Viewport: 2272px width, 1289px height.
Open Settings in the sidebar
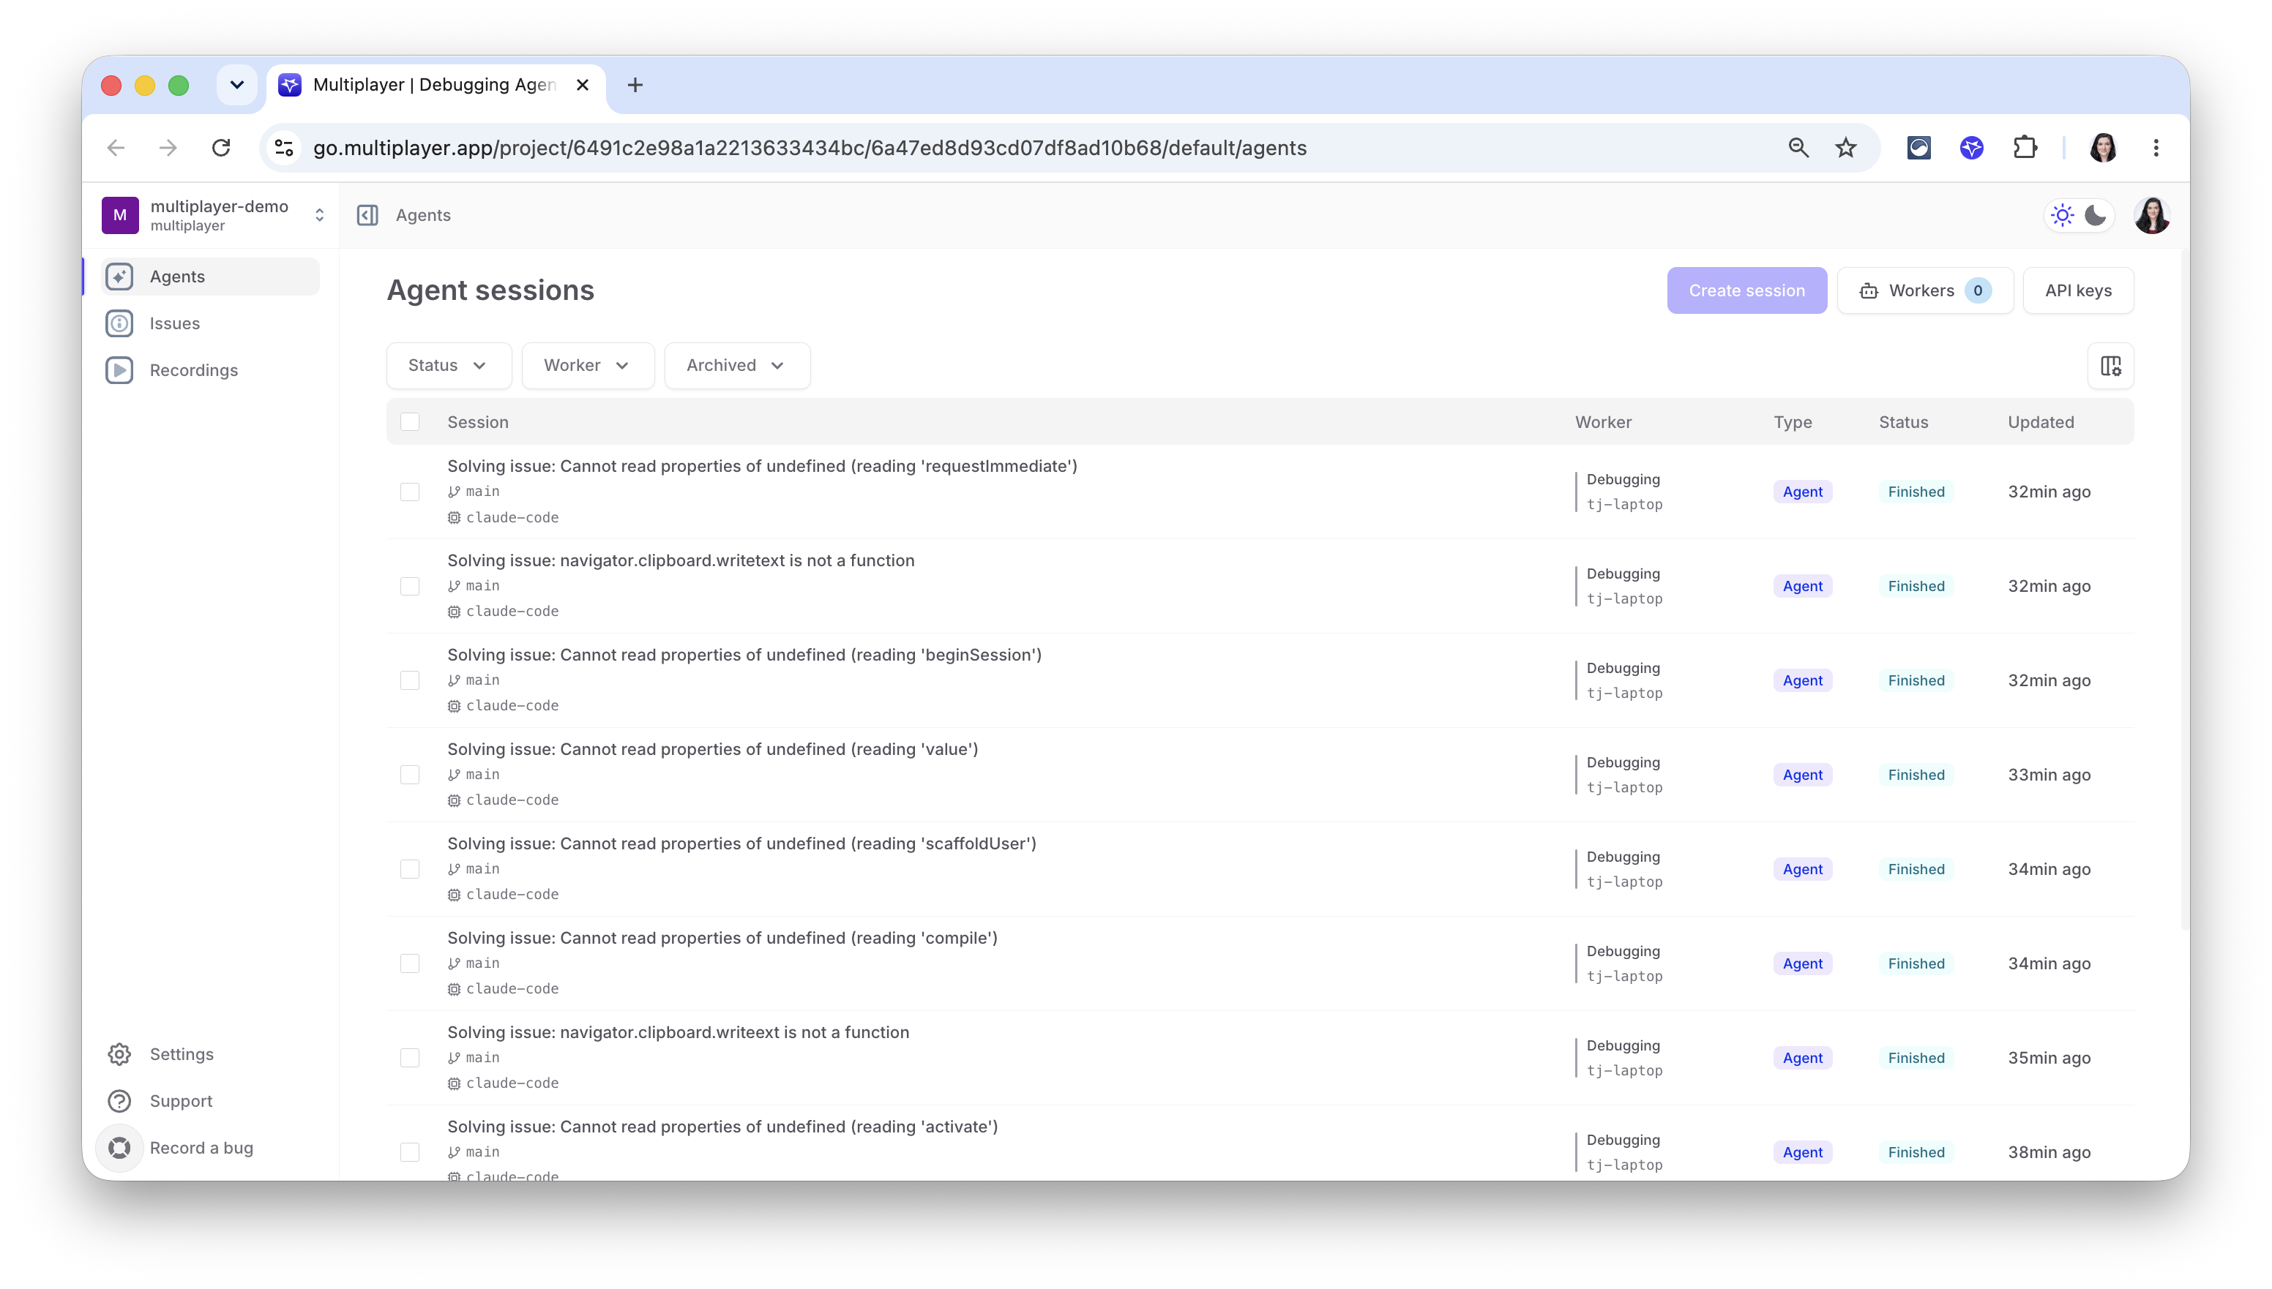coord(210,1053)
